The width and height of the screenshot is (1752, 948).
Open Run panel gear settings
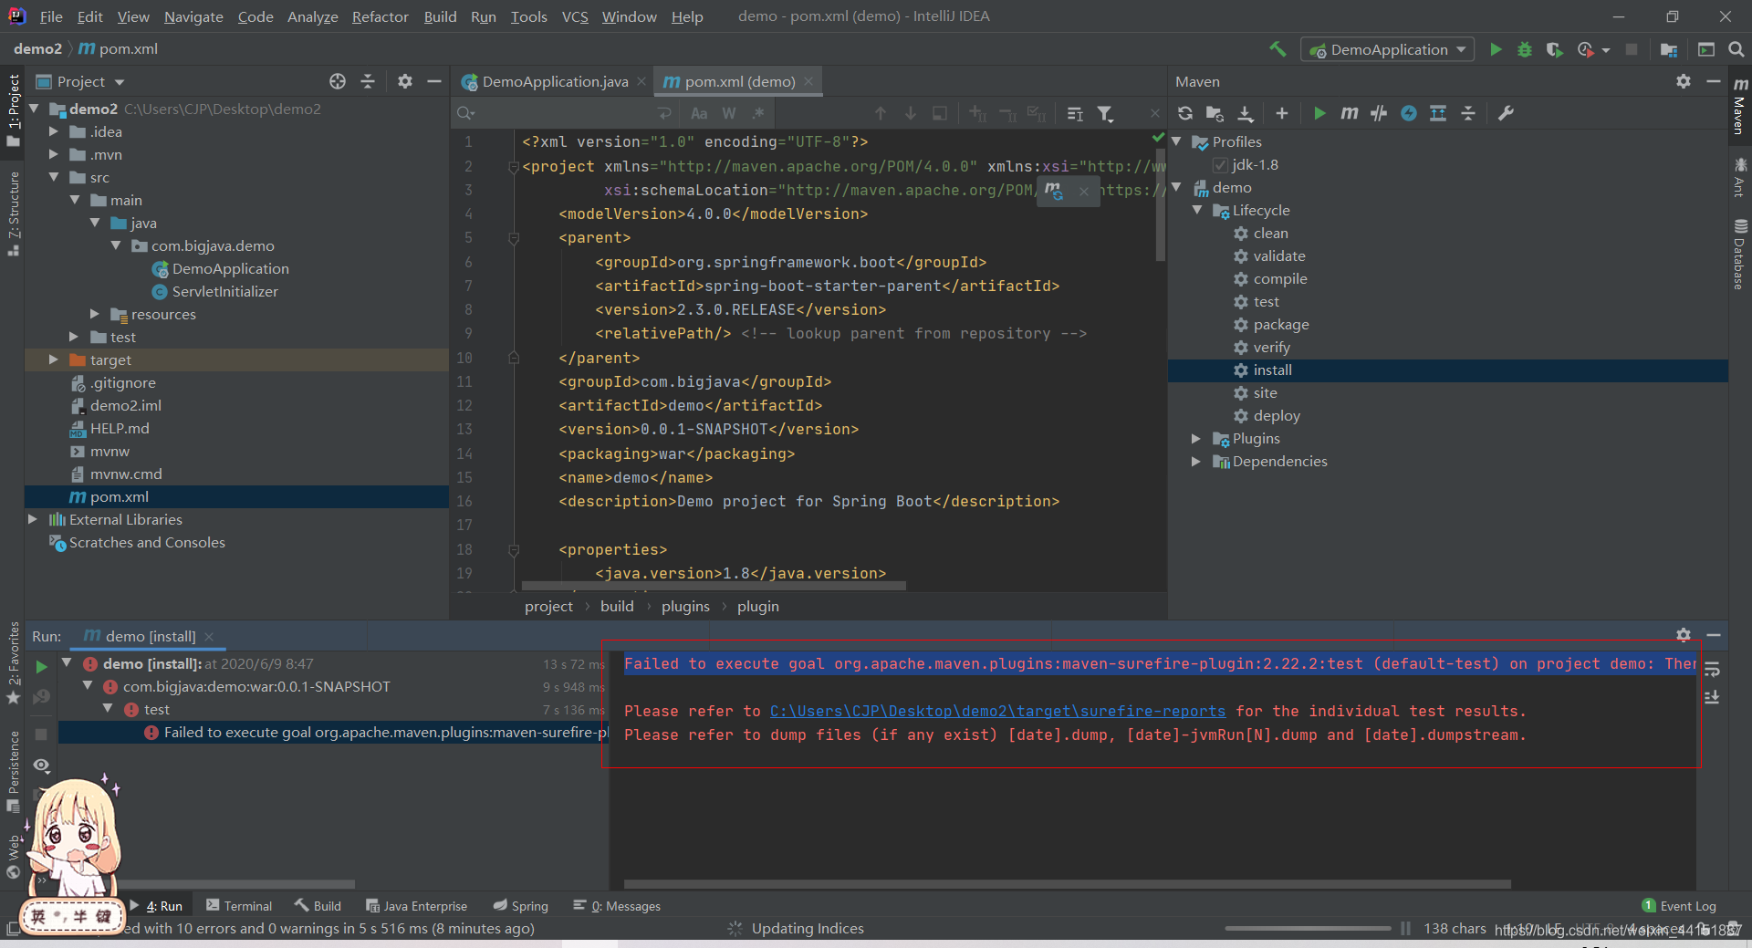pos(1684,635)
